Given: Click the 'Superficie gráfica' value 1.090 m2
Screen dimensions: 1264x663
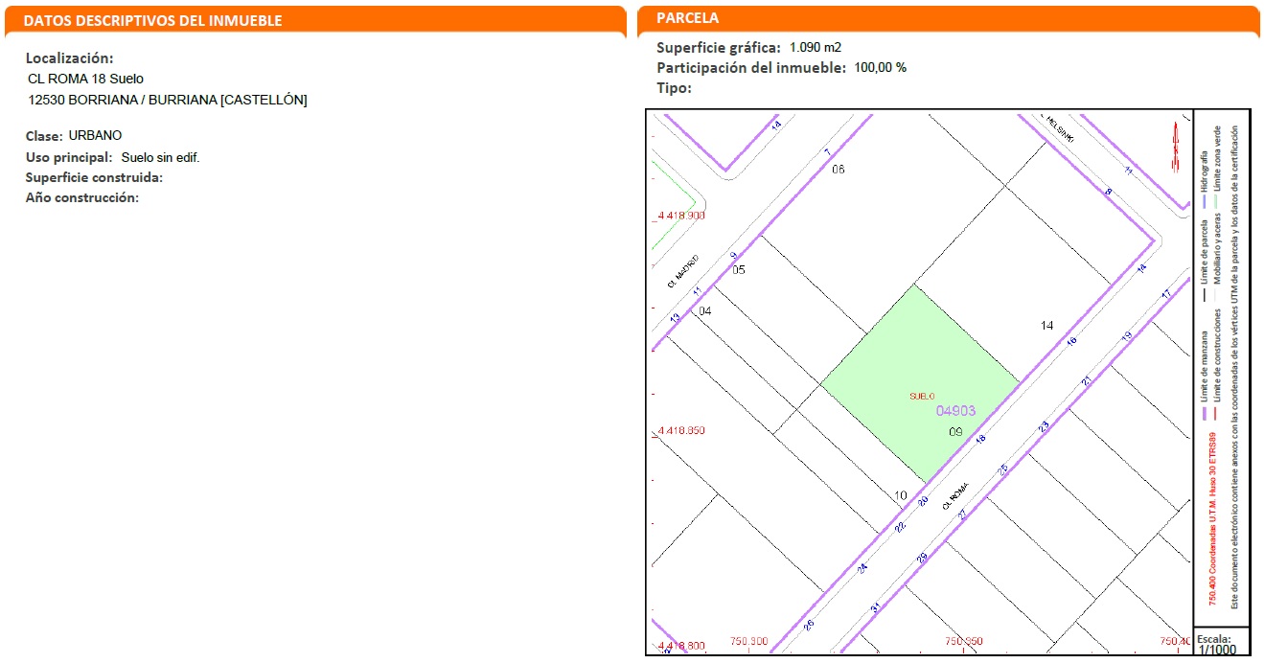Looking at the screenshot, I should (x=816, y=48).
